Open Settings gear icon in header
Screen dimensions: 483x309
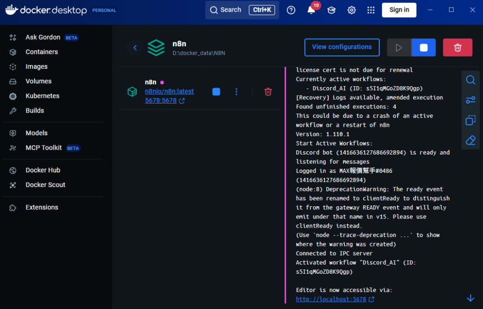click(351, 10)
